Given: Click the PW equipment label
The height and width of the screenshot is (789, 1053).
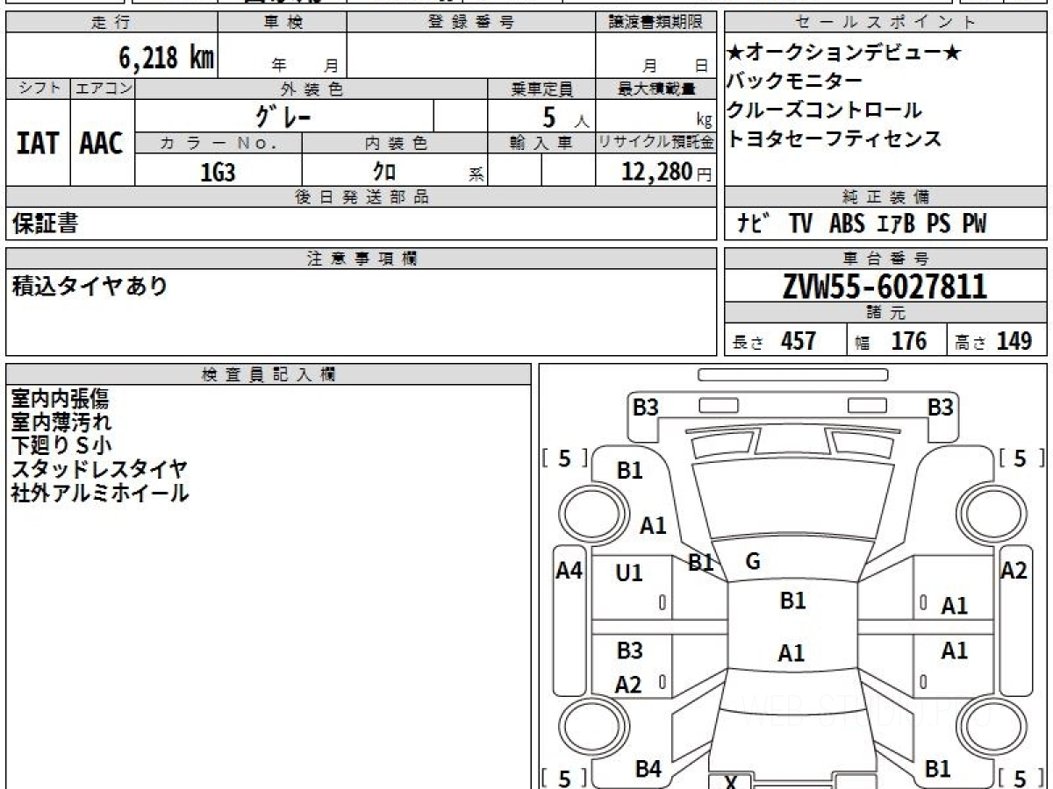Looking at the screenshot, I should tap(974, 224).
